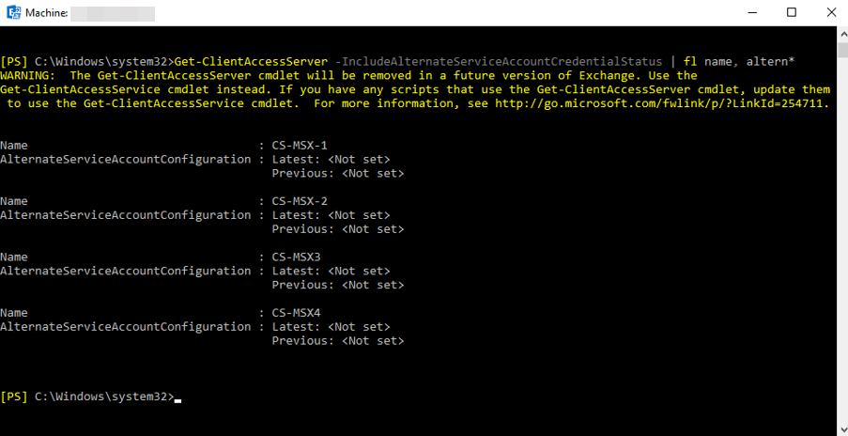
Task: Click the blinking cursor at the bottom prompt
Action: point(177,398)
